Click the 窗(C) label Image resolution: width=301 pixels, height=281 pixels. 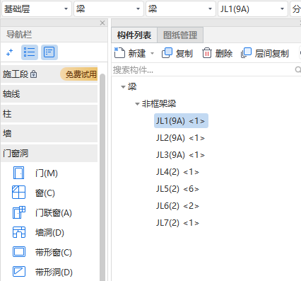pos(45,193)
